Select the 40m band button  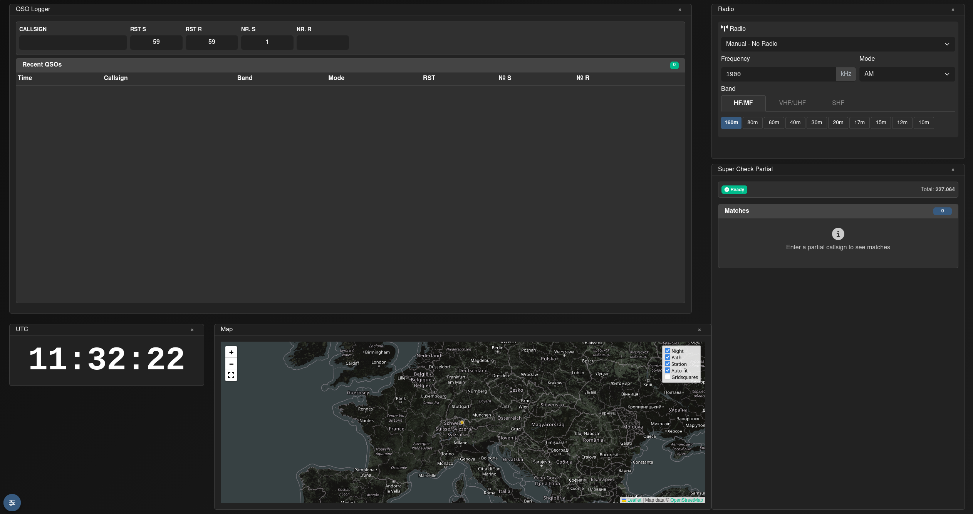(795, 123)
